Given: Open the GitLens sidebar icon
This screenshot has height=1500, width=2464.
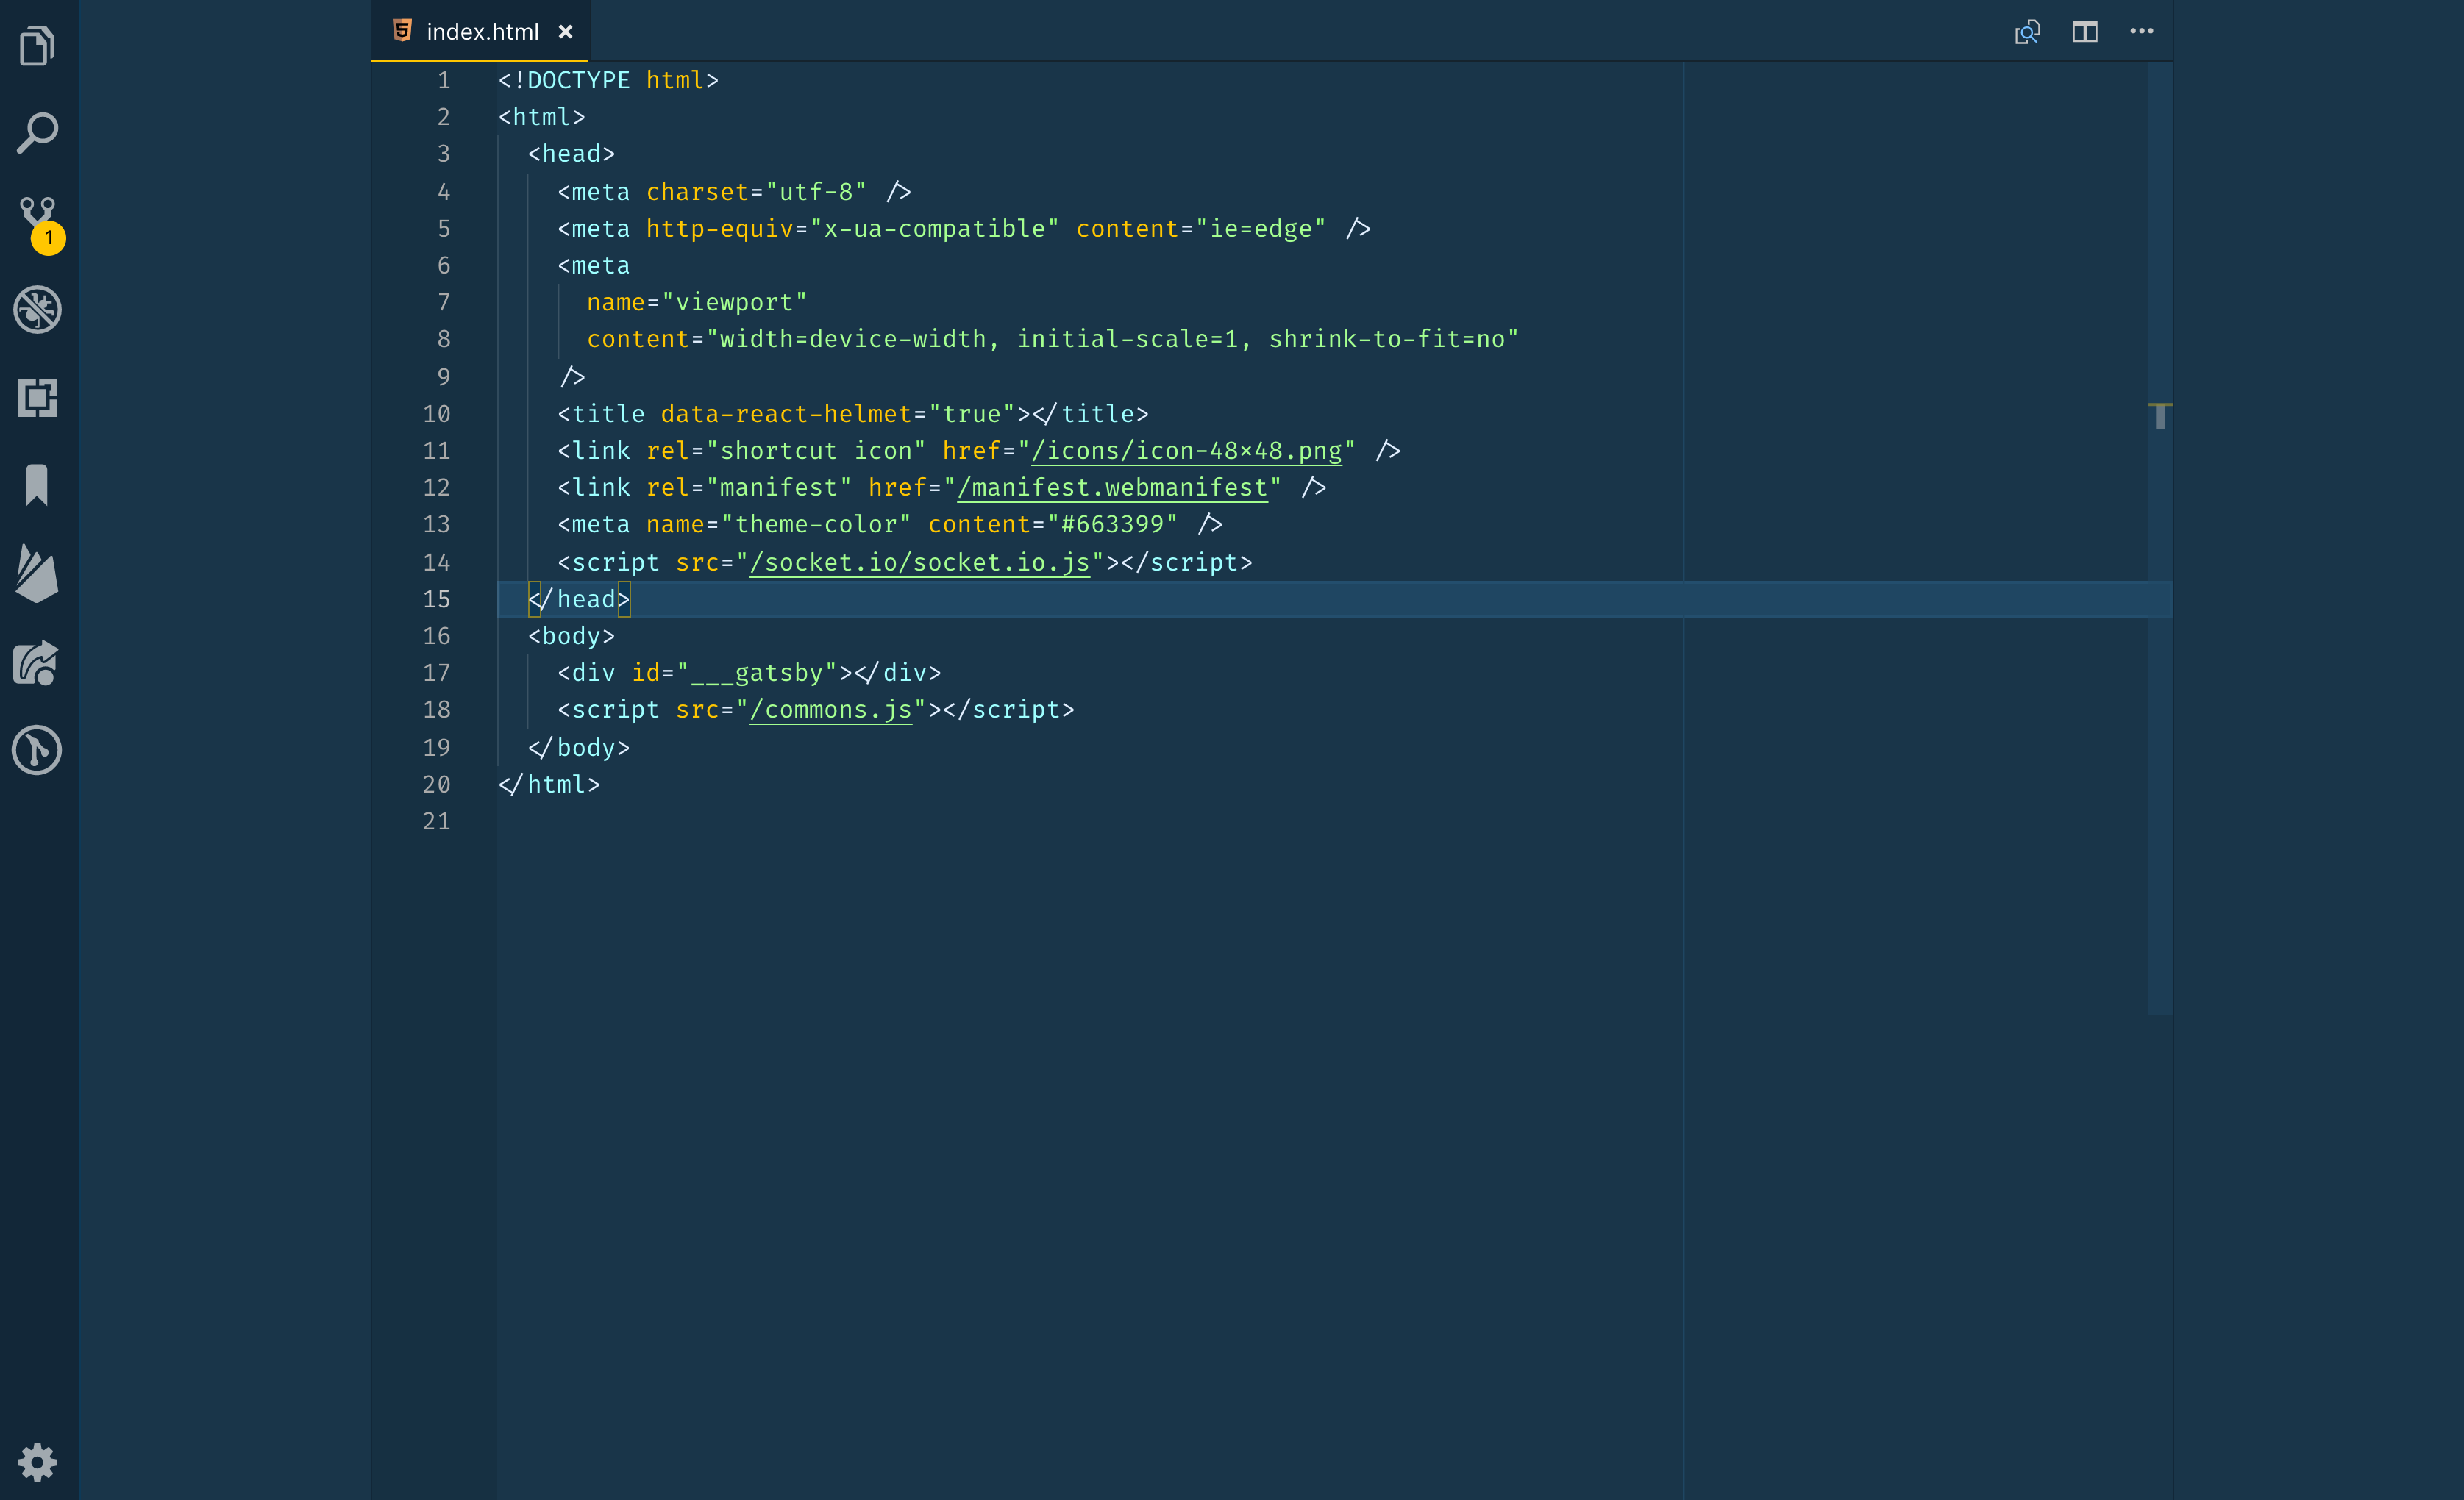Looking at the screenshot, I should tap(37, 750).
